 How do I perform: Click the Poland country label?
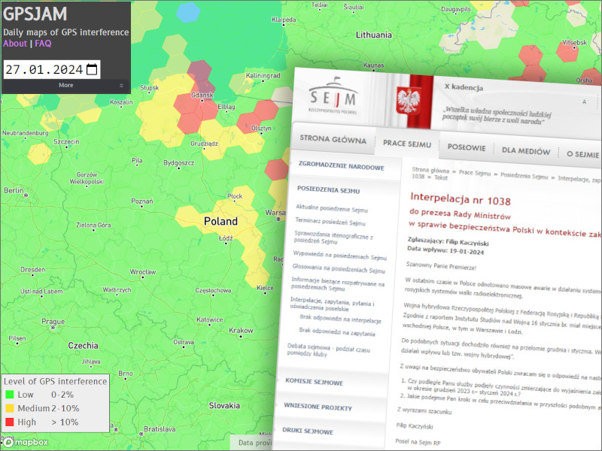(220, 221)
